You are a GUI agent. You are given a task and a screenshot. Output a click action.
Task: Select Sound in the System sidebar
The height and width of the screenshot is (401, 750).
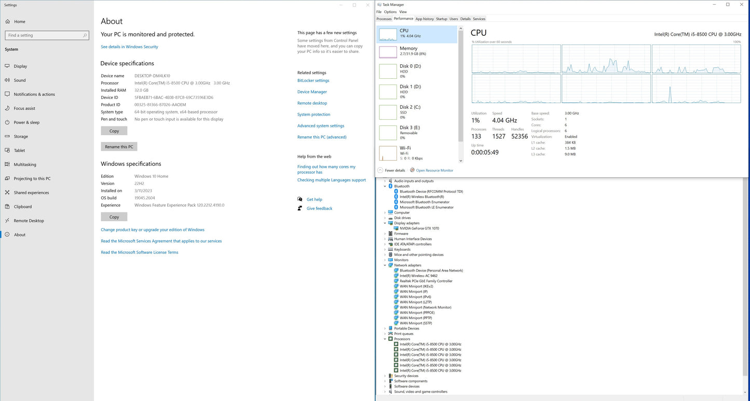click(20, 80)
